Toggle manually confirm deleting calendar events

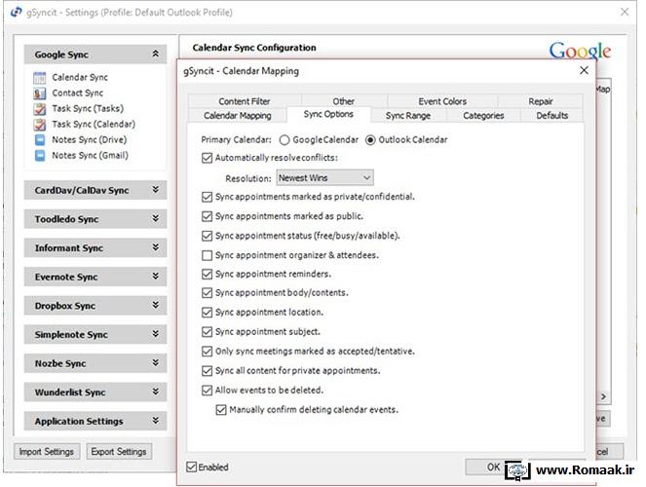[x=221, y=410]
